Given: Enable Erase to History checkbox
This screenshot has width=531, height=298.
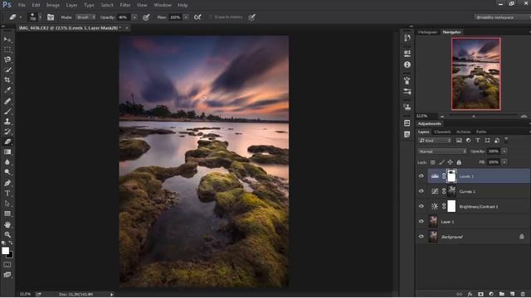Looking at the screenshot, I should pos(210,17).
